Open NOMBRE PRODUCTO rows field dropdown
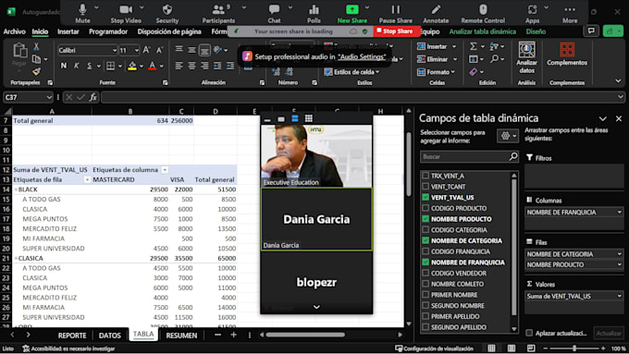 (620, 264)
